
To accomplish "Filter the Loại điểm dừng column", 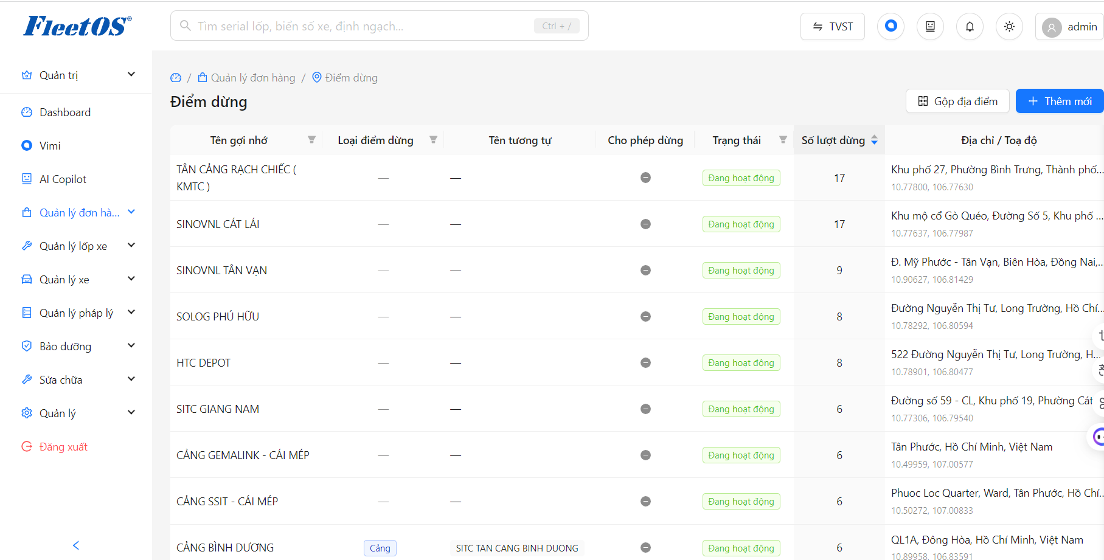I will point(433,140).
